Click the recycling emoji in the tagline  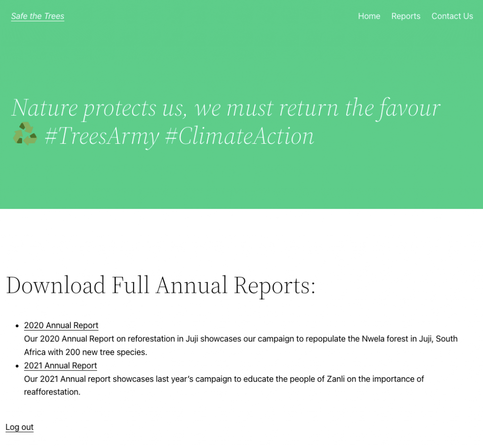(x=25, y=133)
